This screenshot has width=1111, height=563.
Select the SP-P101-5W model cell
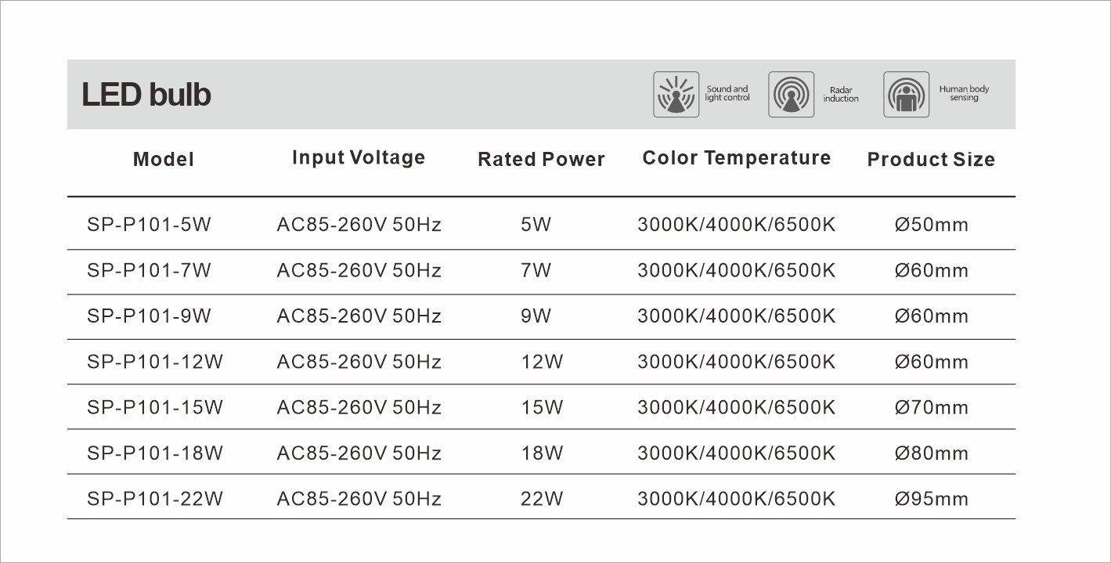[x=150, y=225]
